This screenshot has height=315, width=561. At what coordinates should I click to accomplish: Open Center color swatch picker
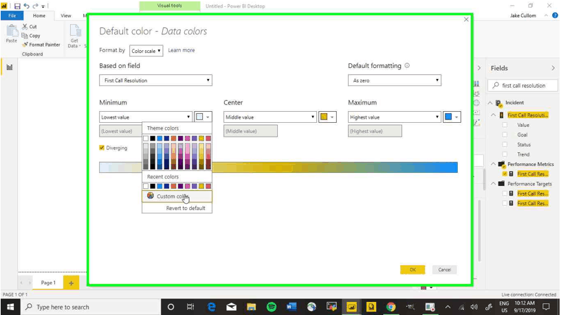coord(327,117)
